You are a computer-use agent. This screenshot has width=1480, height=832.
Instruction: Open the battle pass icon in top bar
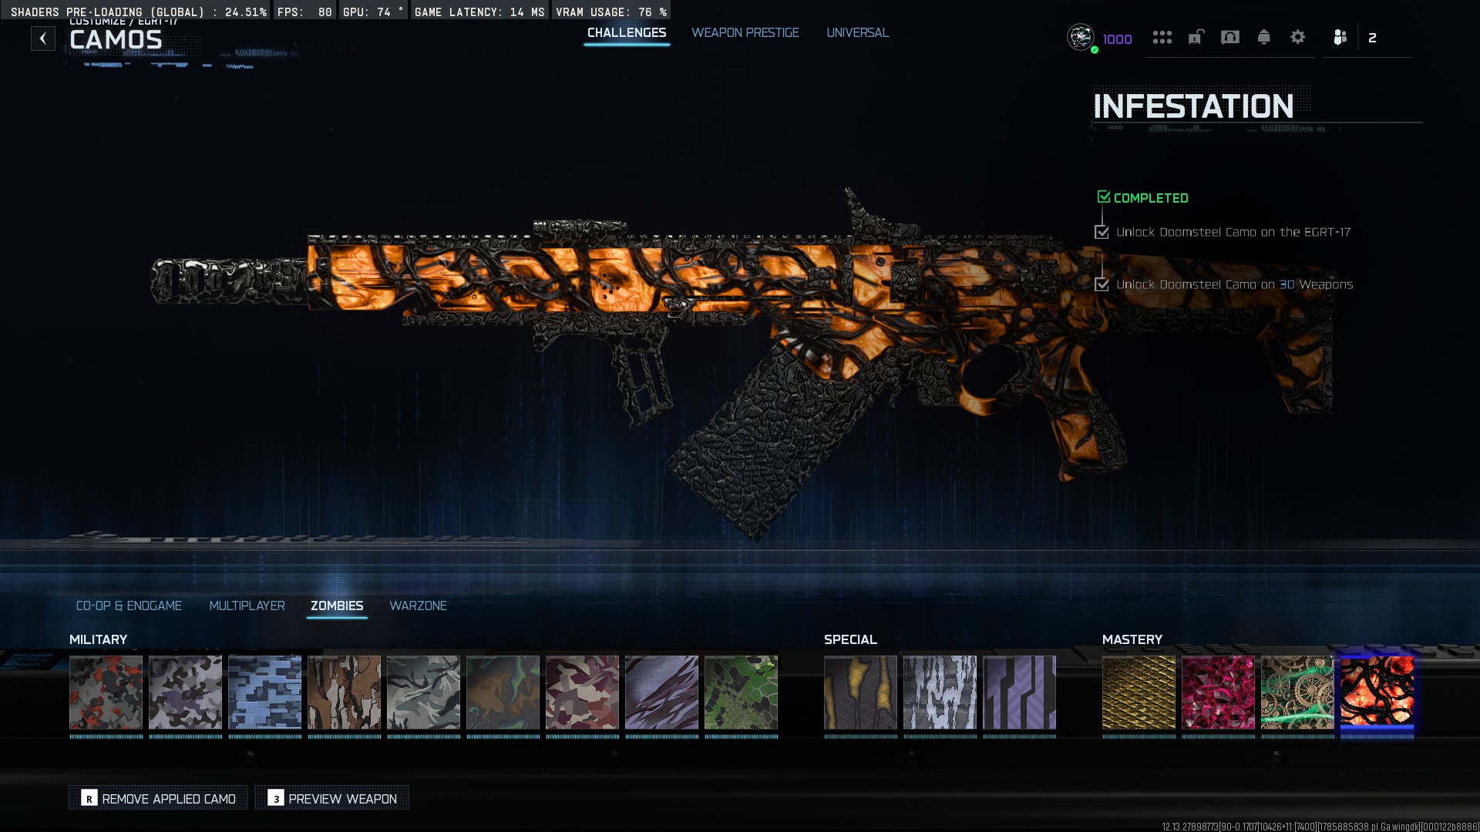coord(1230,37)
